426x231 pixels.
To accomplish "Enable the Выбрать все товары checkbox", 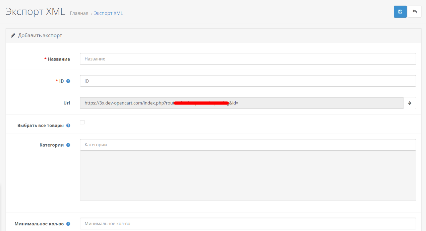I will coord(82,122).
